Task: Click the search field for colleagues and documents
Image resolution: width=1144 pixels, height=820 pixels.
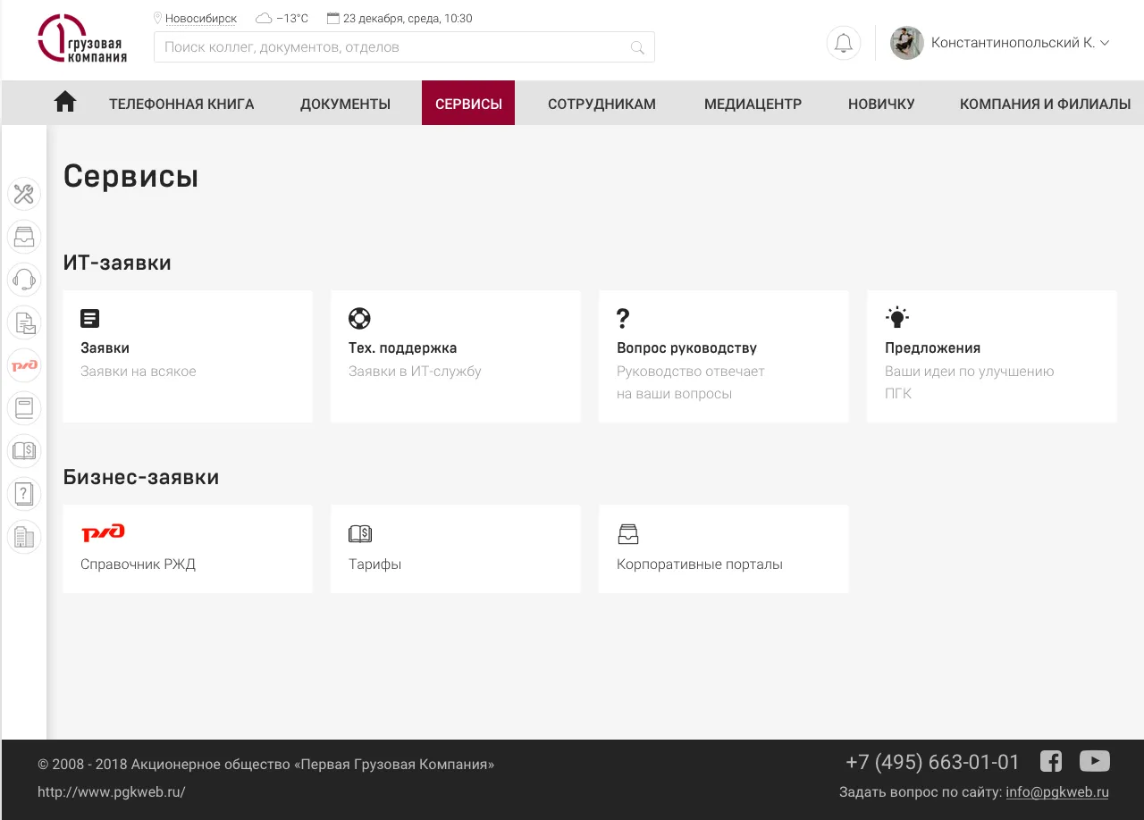Action: click(x=404, y=47)
